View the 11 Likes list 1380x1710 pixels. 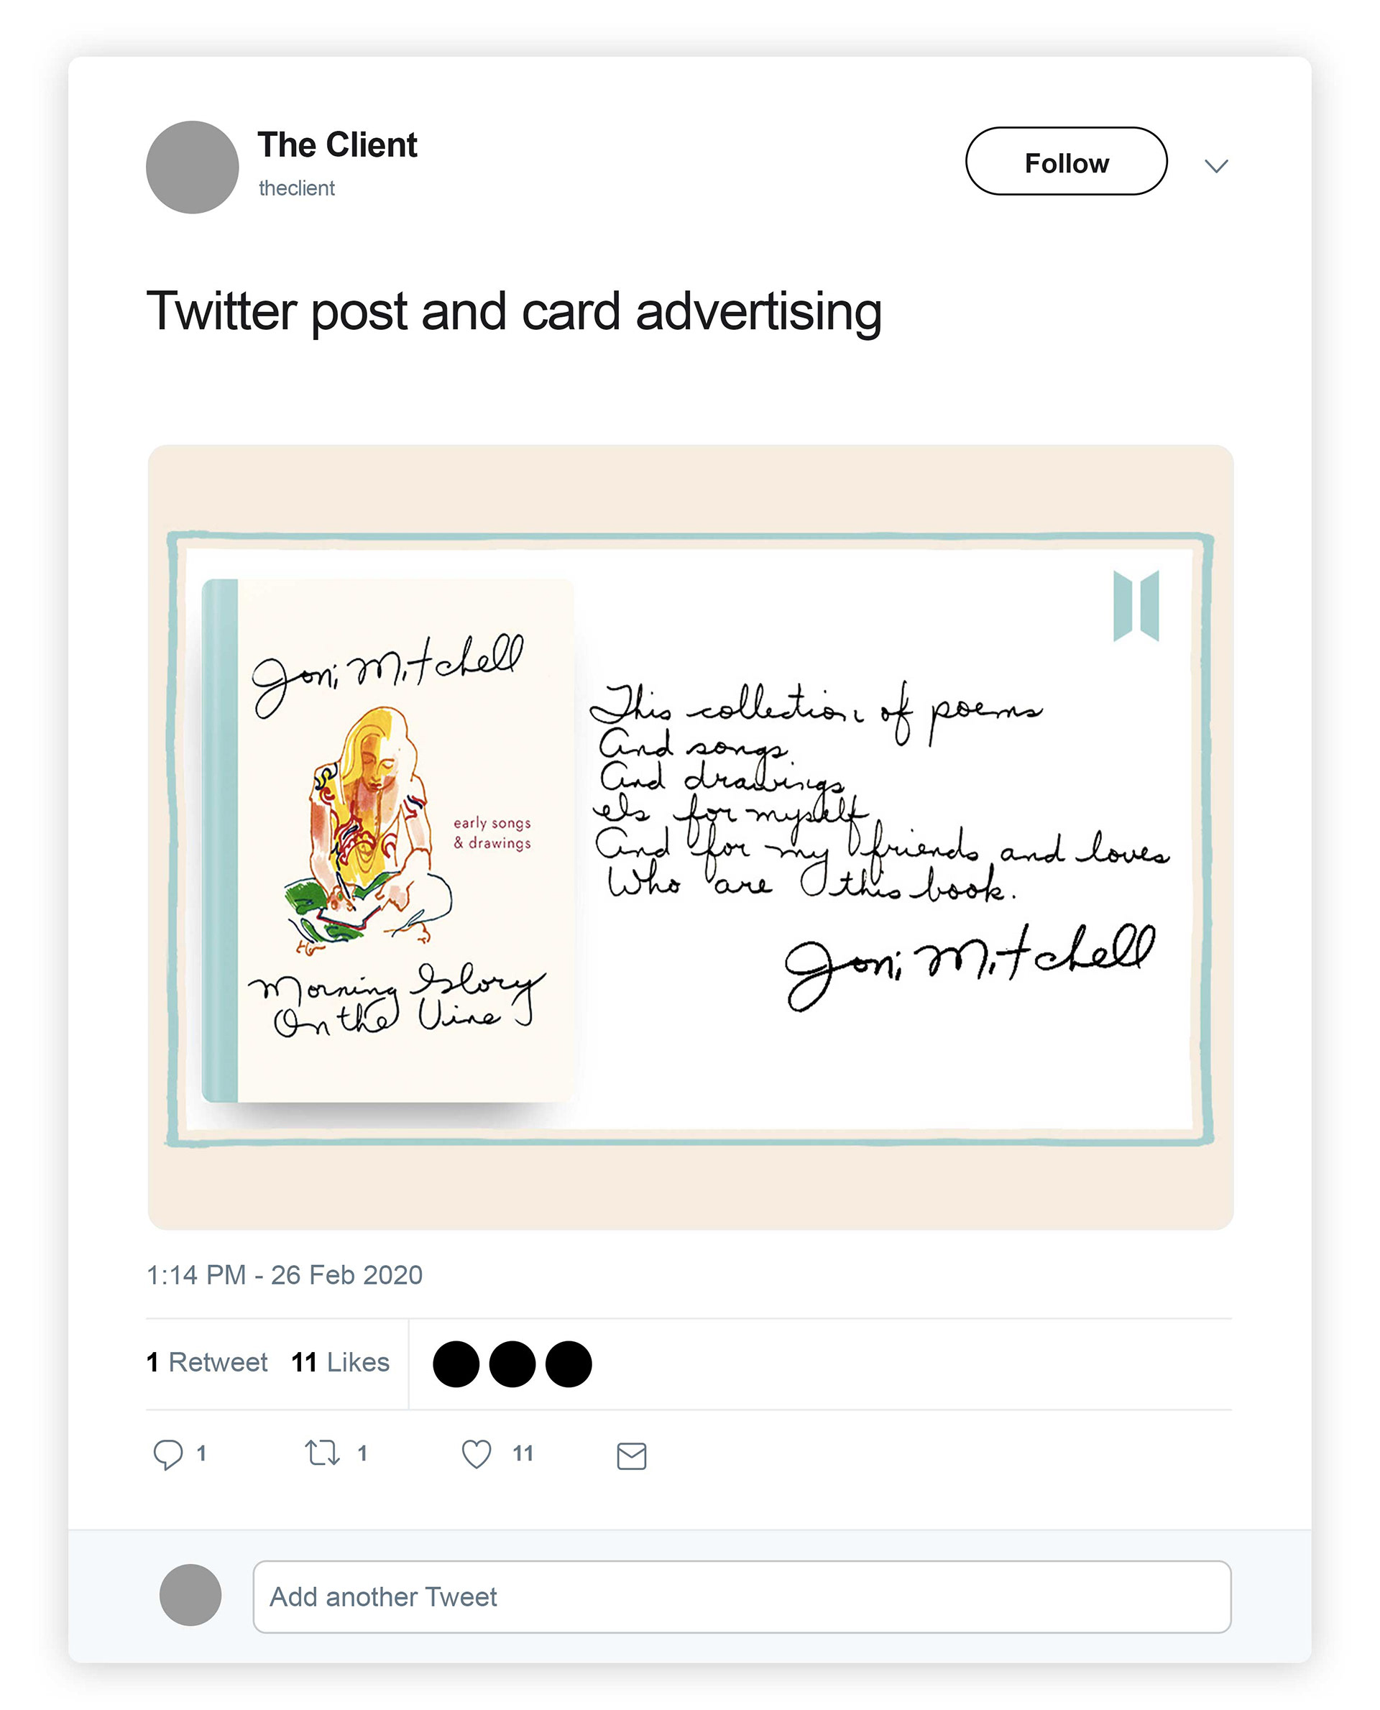coord(340,1363)
